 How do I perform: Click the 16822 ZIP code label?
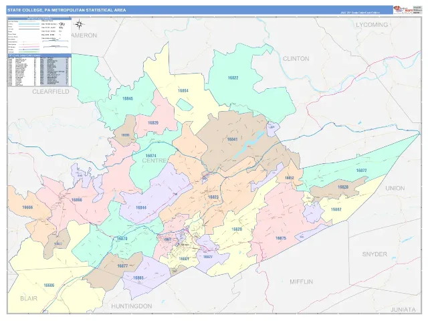tap(233, 78)
